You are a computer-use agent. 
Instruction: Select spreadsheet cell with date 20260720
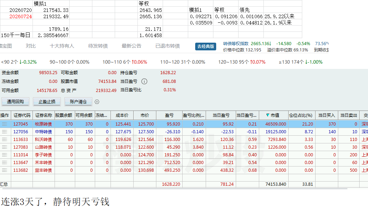pyautogui.click(x=16, y=10)
